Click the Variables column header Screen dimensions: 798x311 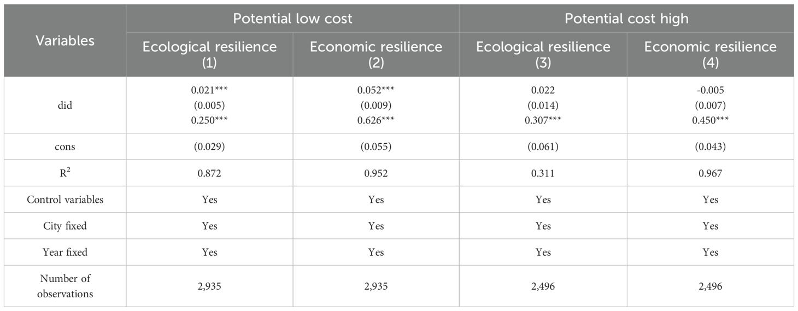pos(65,40)
